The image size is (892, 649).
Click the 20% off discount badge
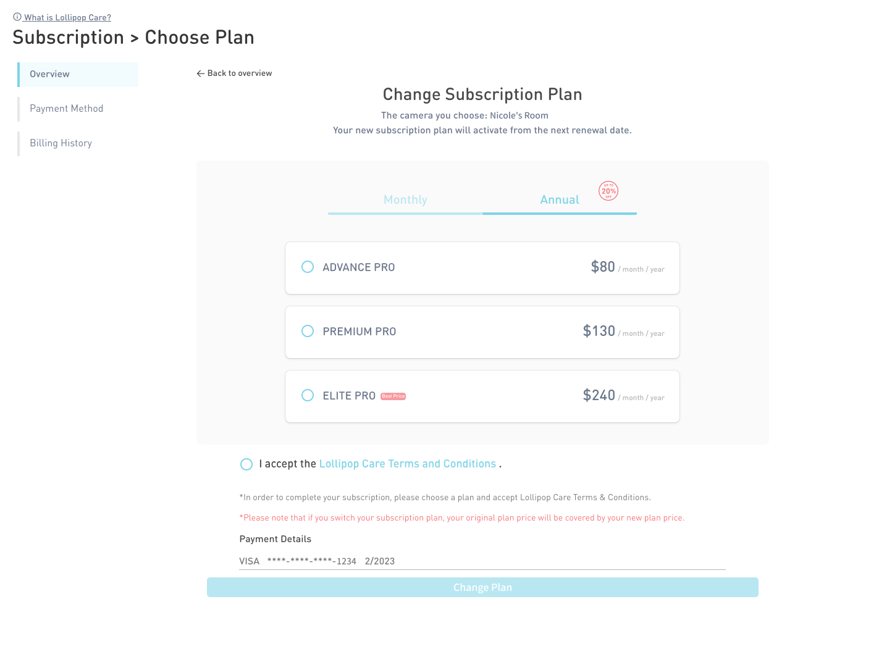(608, 191)
